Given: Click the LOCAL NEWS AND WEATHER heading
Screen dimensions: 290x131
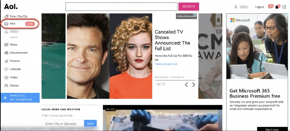Looking at the screenshot, I should (61, 109).
